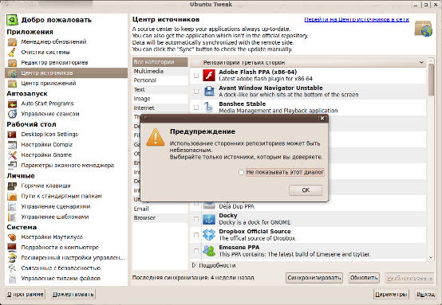This screenshot has width=442, height=305.
Task: Click the Пожертвовать button
Action: [73, 295]
